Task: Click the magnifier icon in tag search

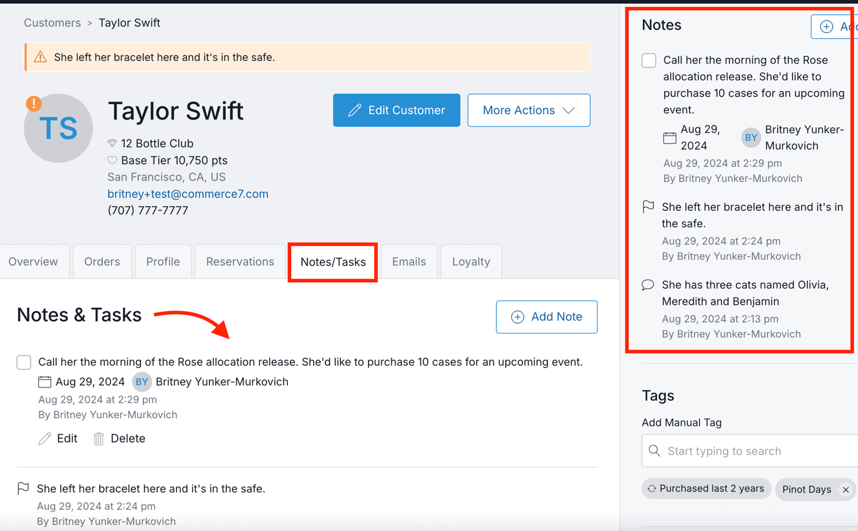Action: pos(654,451)
